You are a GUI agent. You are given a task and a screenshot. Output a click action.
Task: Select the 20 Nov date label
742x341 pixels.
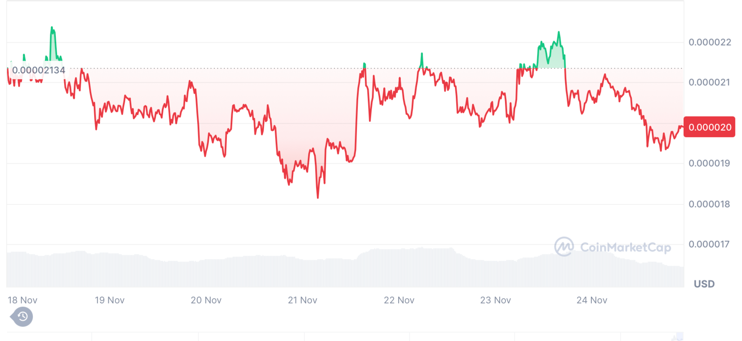[x=206, y=300]
